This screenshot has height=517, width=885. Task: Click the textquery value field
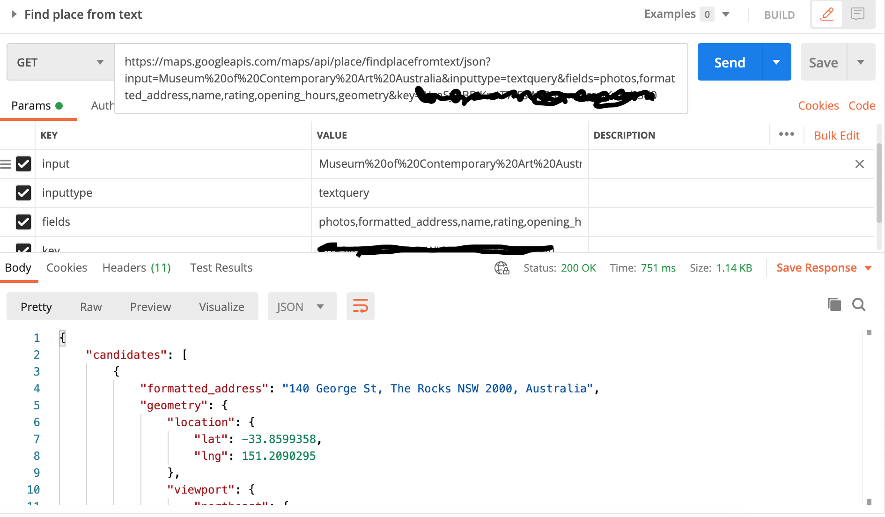pyautogui.click(x=450, y=193)
